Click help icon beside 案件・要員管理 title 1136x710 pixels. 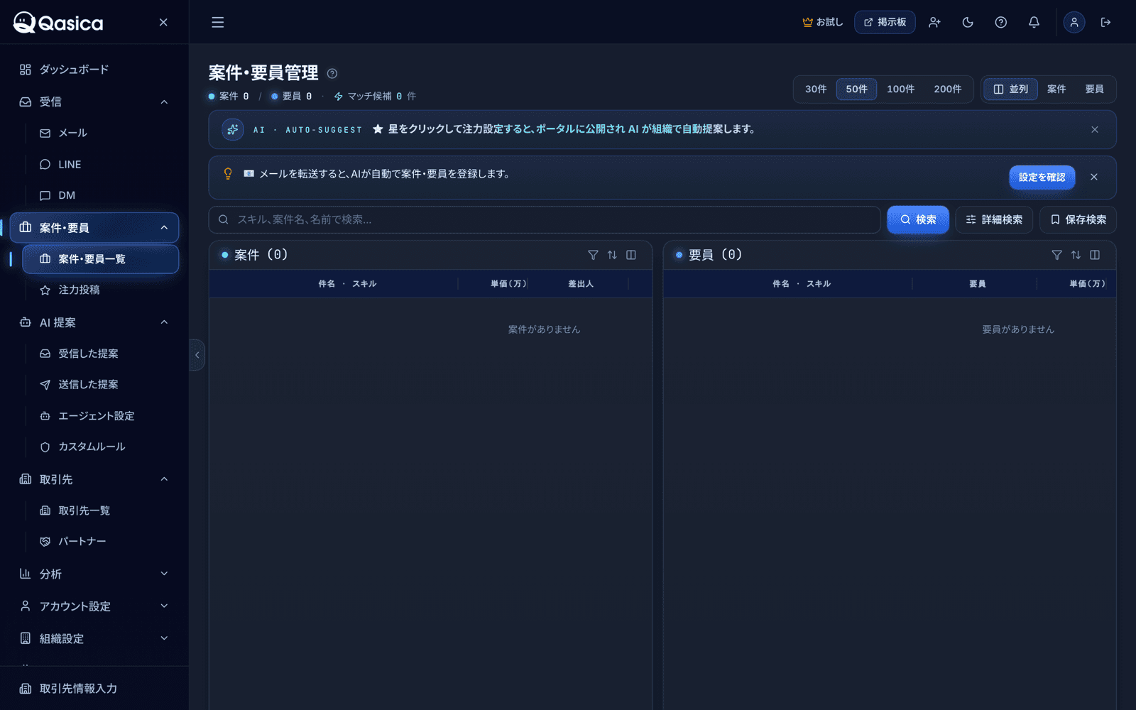pos(332,73)
